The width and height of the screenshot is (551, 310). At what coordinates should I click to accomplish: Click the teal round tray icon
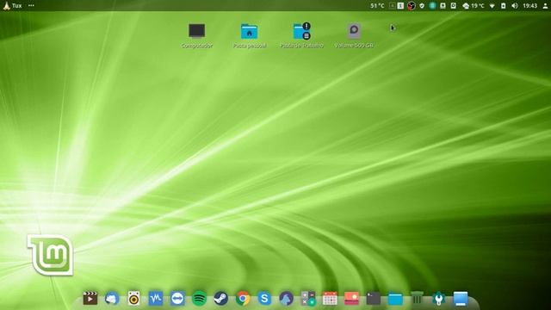click(432, 6)
